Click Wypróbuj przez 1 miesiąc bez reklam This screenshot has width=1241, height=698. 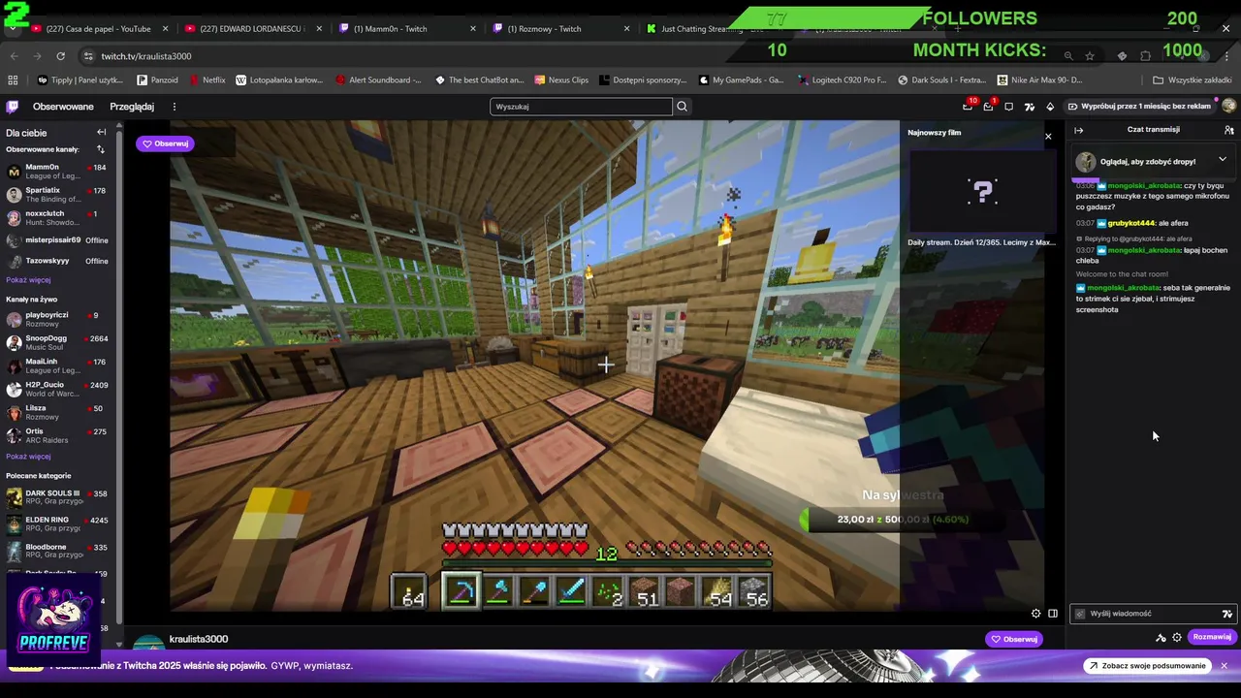click(1139, 107)
